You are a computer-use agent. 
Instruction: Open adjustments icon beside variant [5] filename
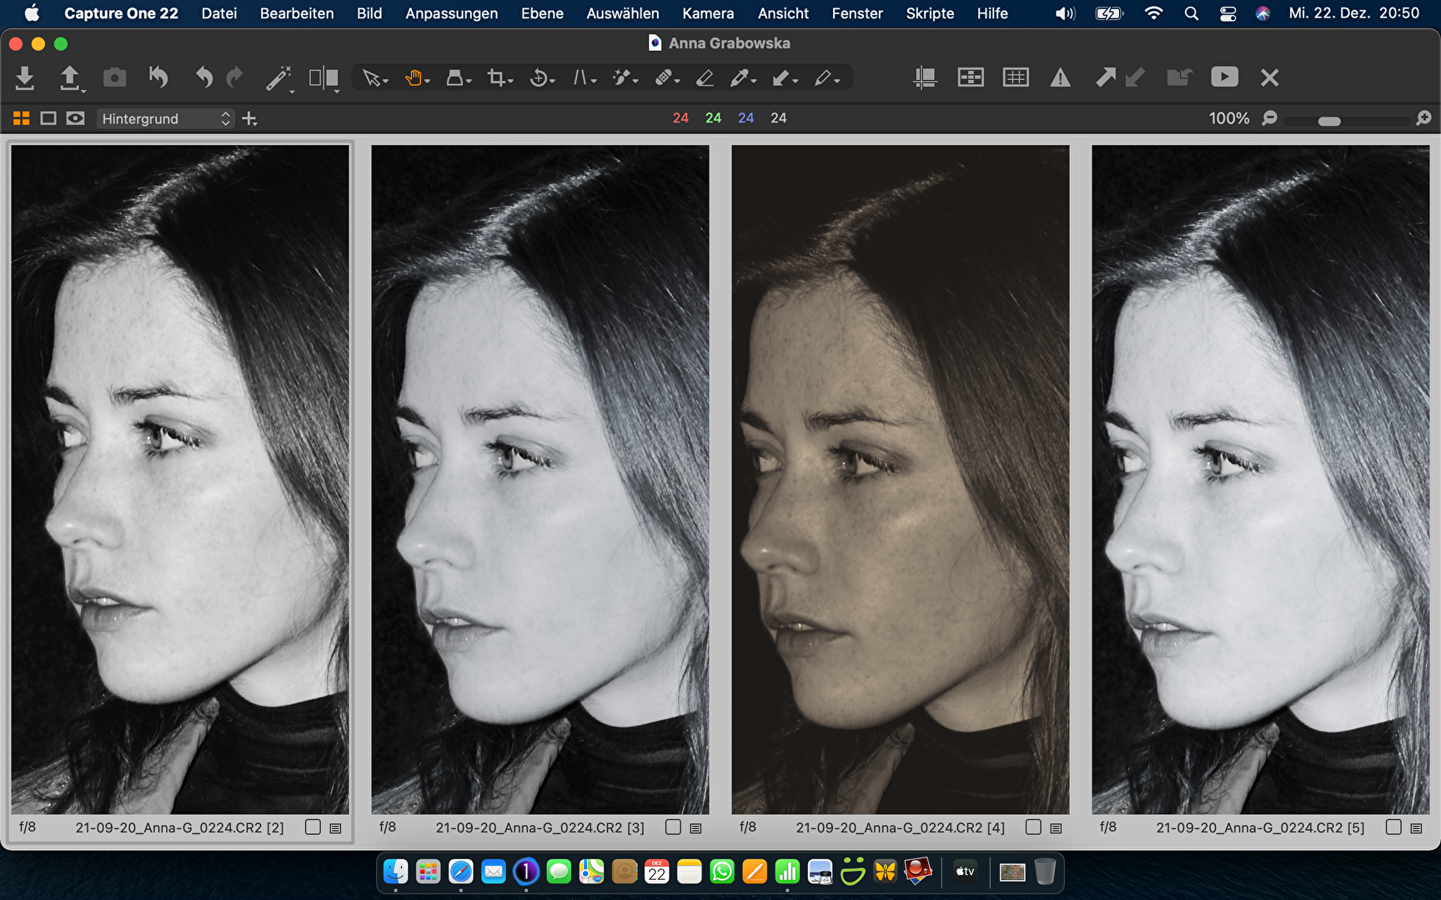pyautogui.click(x=1416, y=828)
